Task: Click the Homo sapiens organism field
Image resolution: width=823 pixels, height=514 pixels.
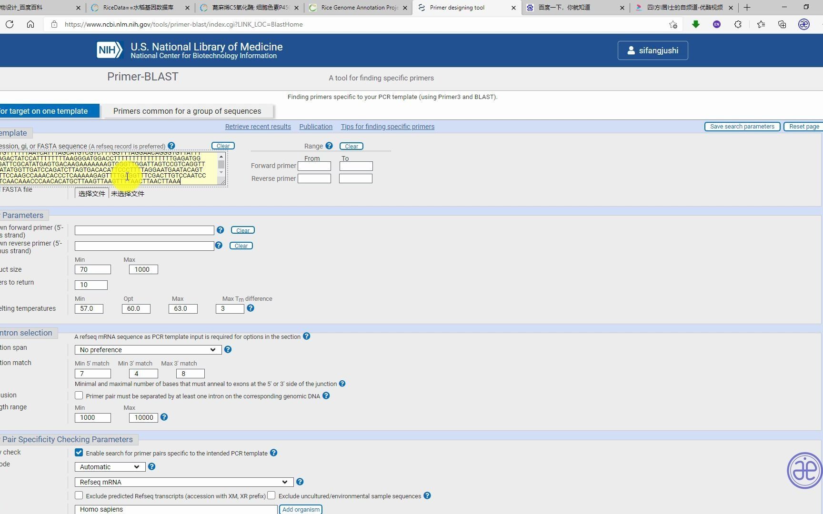Action: [176, 509]
